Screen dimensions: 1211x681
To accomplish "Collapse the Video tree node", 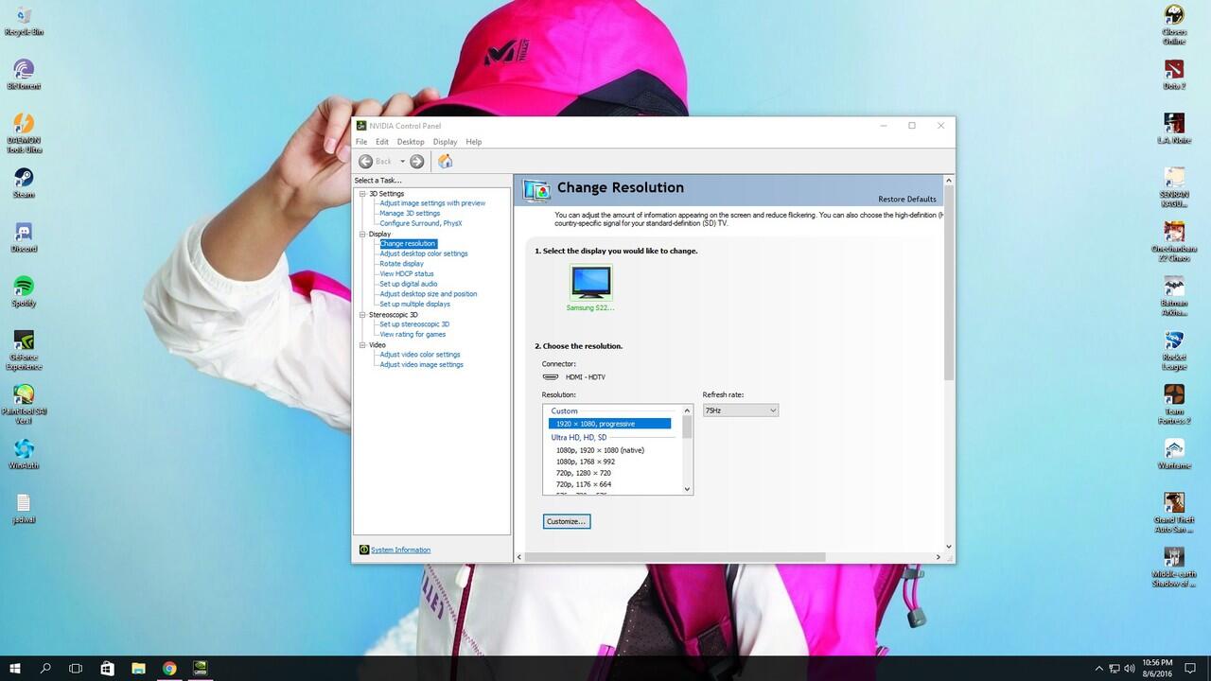I will coord(362,344).
